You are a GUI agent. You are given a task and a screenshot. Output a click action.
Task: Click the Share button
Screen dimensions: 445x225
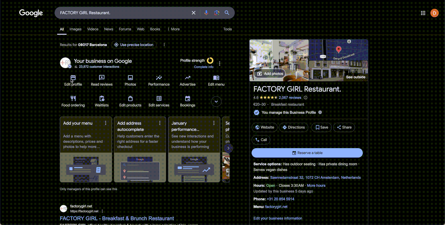pyautogui.click(x=344, y=127)
